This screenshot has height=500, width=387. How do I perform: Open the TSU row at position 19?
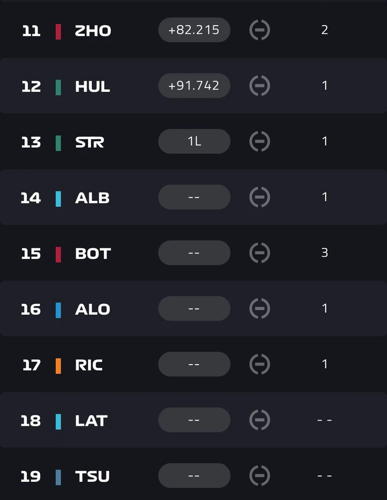pyautogui.click(x=193, y=476)
